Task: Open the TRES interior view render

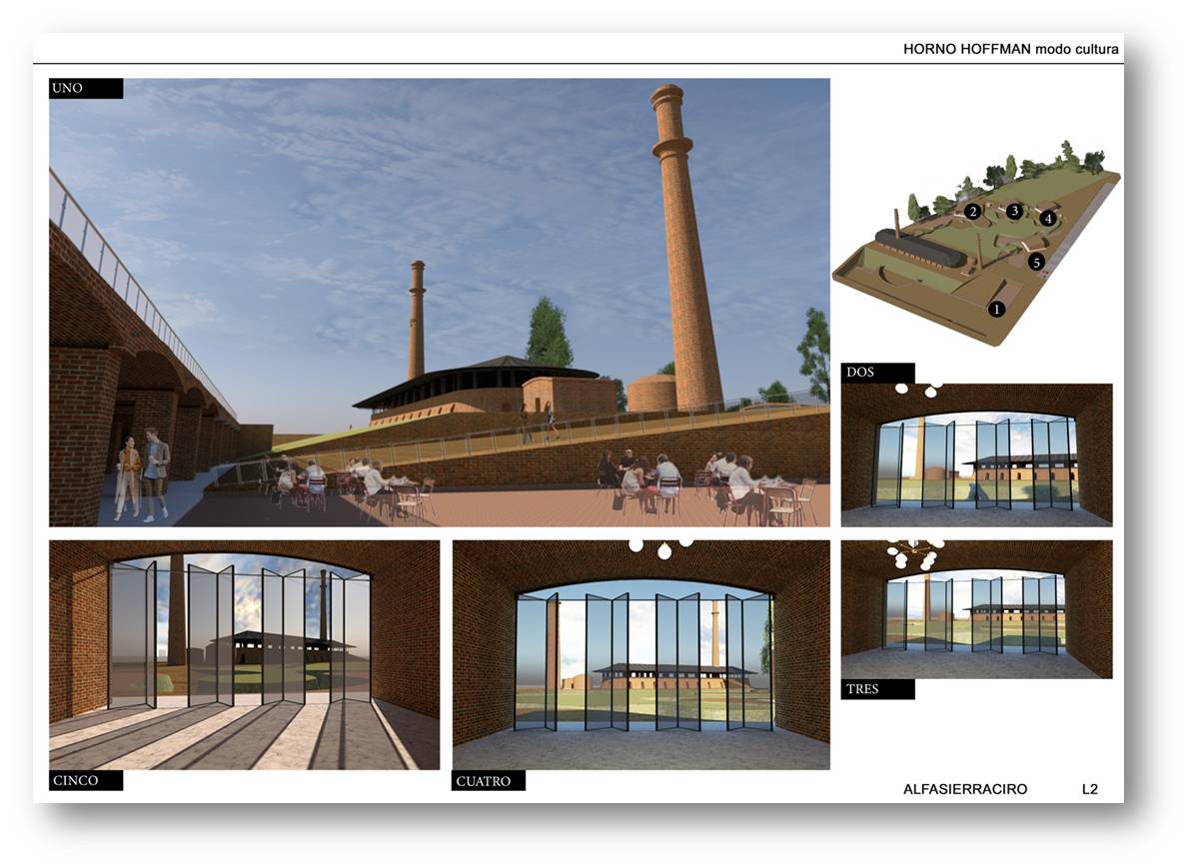Action: tap(977, 609)
